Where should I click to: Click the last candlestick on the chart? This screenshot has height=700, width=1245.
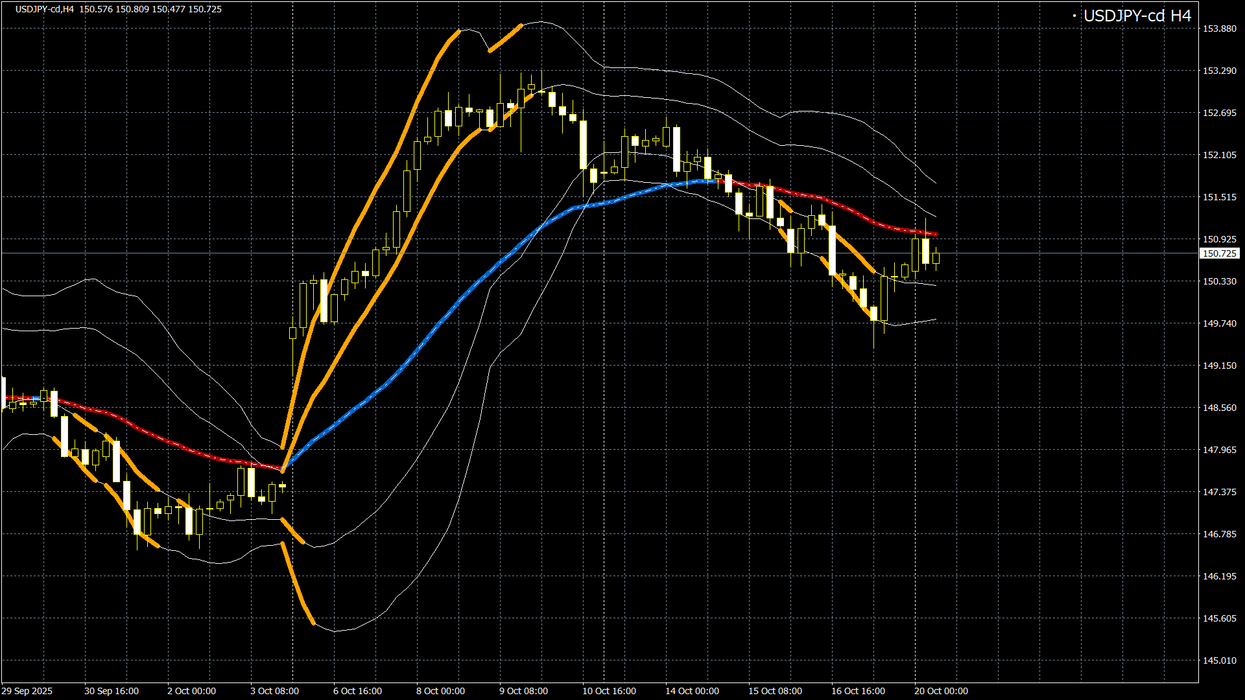[x=936, y=258]
